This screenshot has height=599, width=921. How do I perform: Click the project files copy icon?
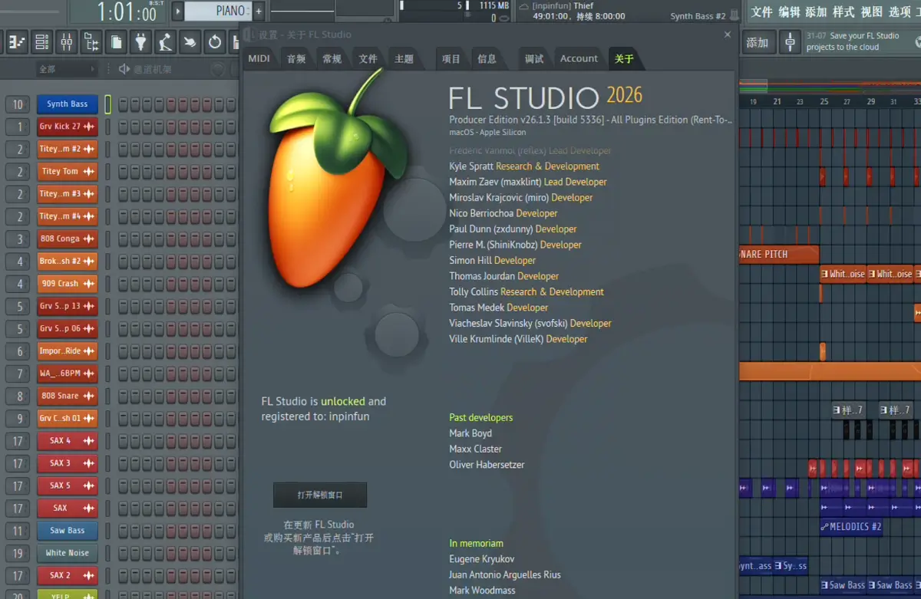point(116,41)
